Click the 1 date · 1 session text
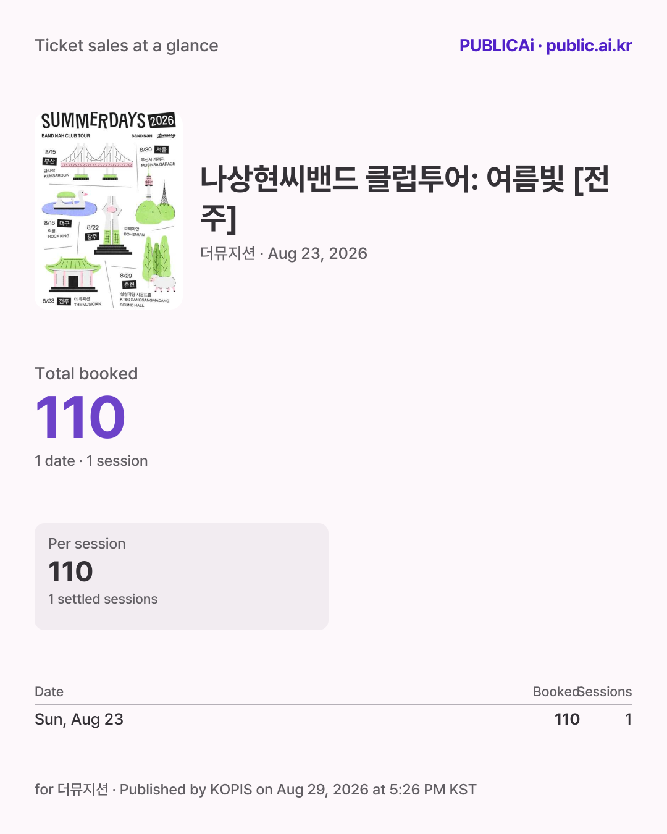 [91, 461]
